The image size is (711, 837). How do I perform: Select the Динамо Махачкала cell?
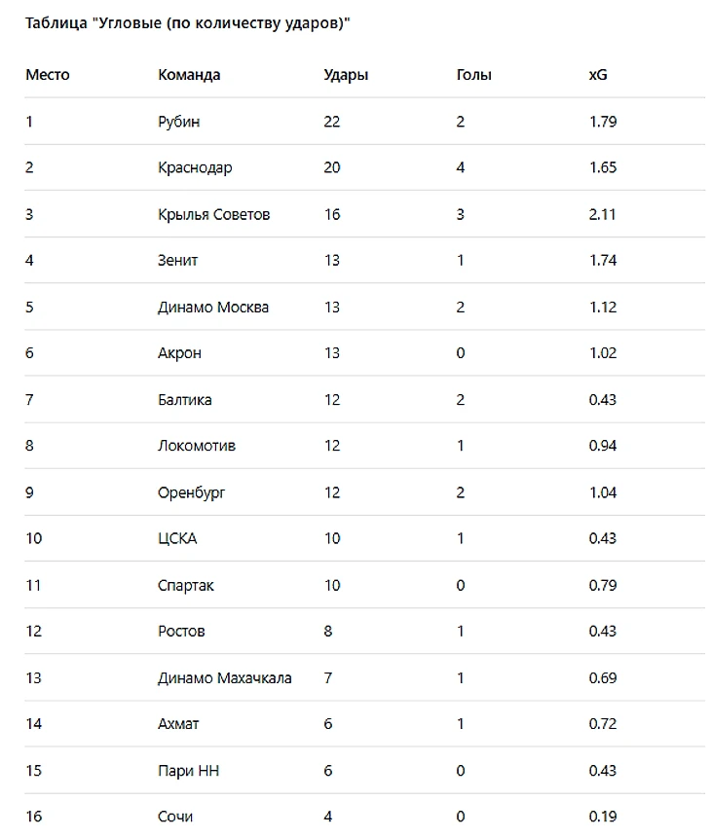point(225,677)
